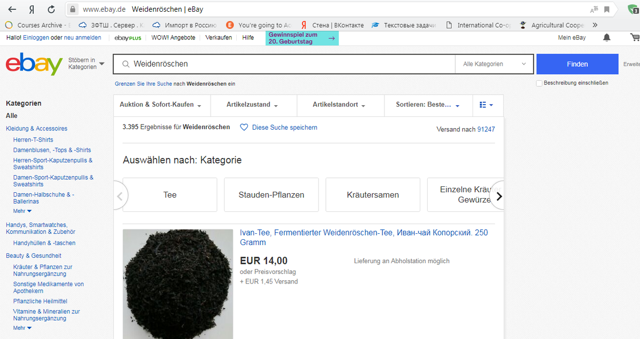The height and width of the screenshot is (339, 640).
Task: Open Импорт в Россию bookmark
Action: [185, 25]
